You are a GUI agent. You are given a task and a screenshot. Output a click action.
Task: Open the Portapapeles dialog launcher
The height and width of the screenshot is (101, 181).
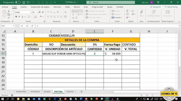click(x=12, y=21)
